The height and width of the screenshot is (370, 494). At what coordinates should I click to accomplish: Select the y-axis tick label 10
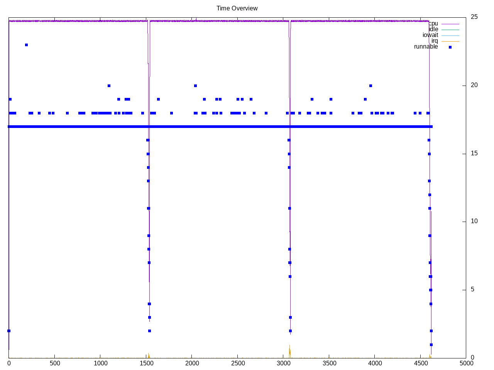[474, 221]
